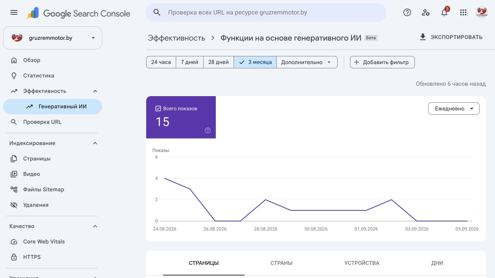The height and width of the screenshot is (278, 495).
Task: Switch to the Устройства tab
Action: [362, 263]
